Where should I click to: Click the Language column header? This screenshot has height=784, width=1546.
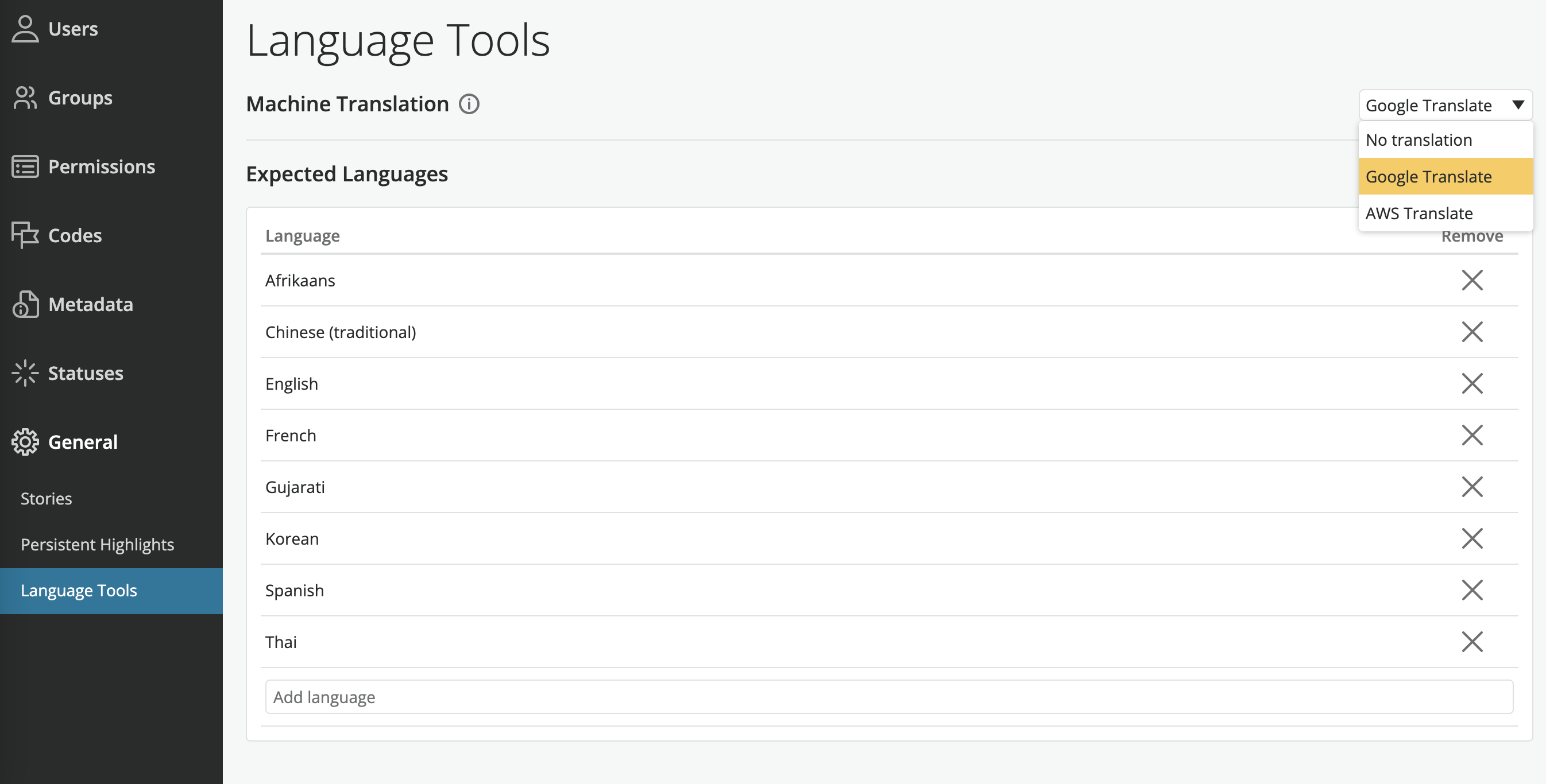click(303, 236)
